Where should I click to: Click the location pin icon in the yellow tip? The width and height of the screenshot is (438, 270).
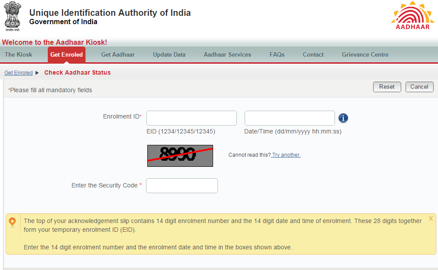point(12,222)
